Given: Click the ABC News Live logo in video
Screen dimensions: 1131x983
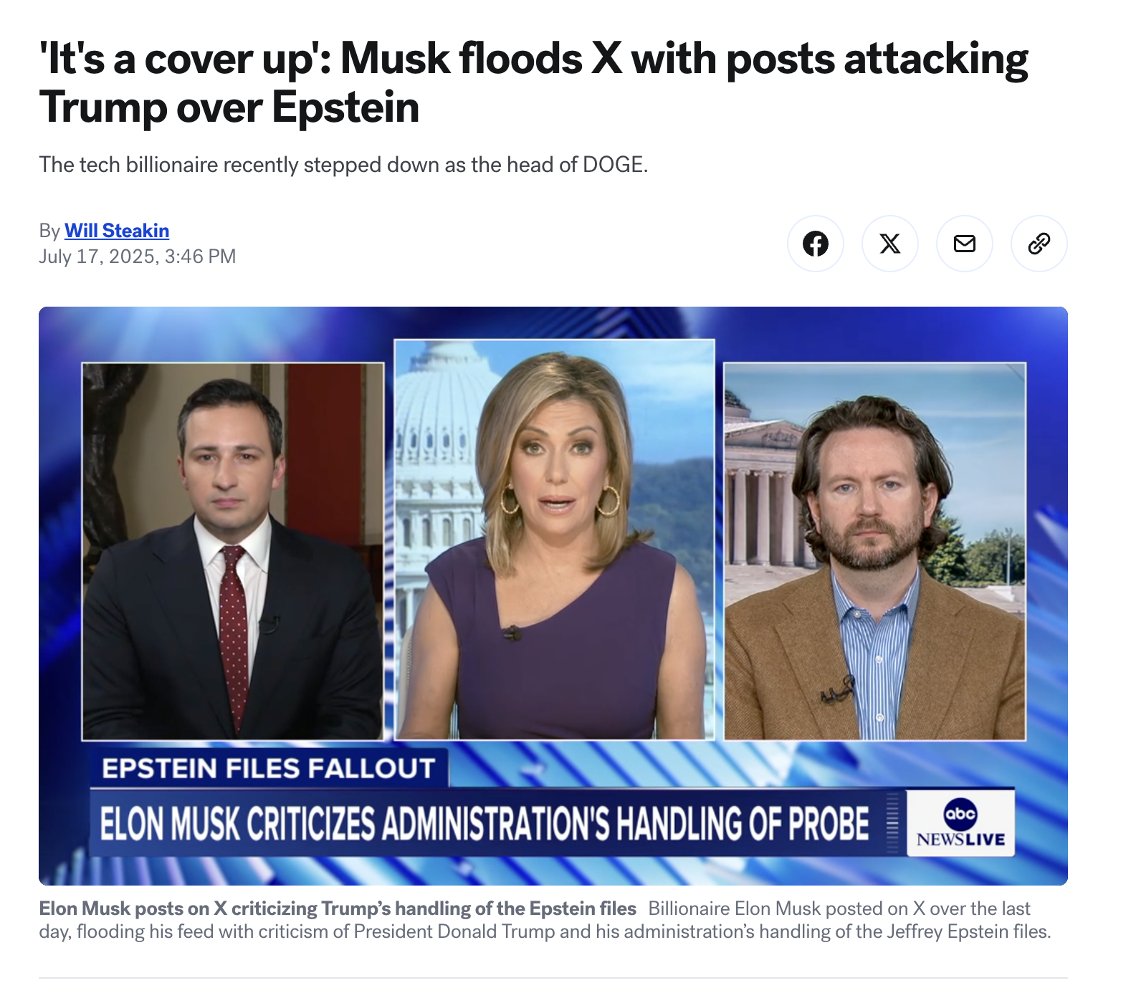Looking at the screenshot, I should pyautogui.click(x=960, y=823).
